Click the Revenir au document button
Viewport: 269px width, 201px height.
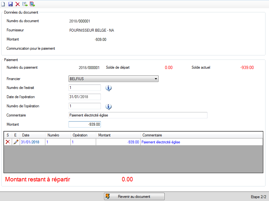tap(134, 196)
